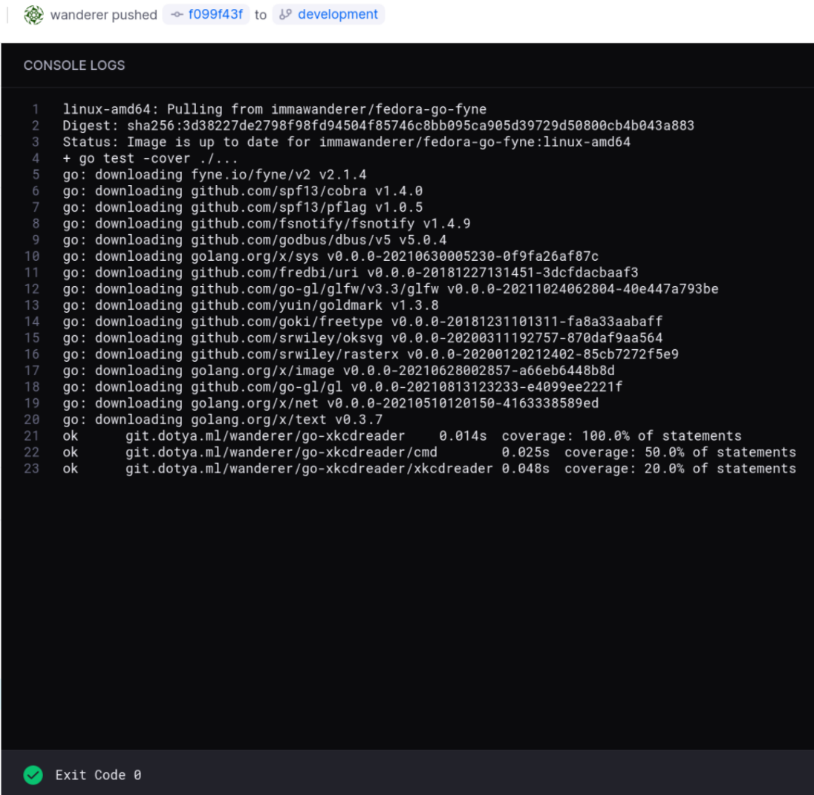The height and width of the screenshot is (795, 814).
Task: Click line number 1 in console
Action: pyautogui.click(x=35, y=109)
